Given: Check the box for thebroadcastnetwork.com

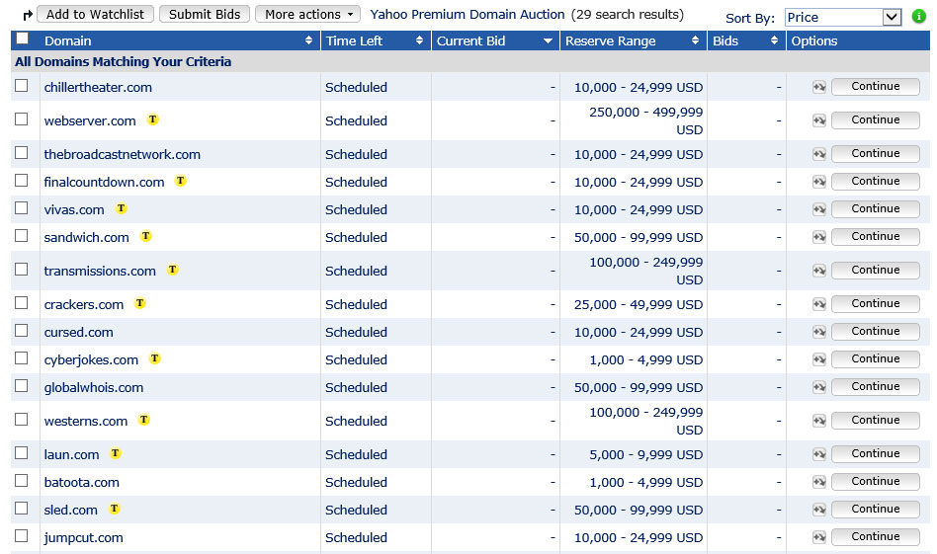Looking at the screenshot, I should point(22,152).
